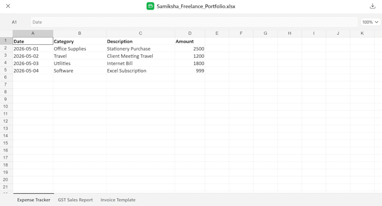Click the Date header cell
Viewport: 382px width, 206px height.
pos(33,41)
